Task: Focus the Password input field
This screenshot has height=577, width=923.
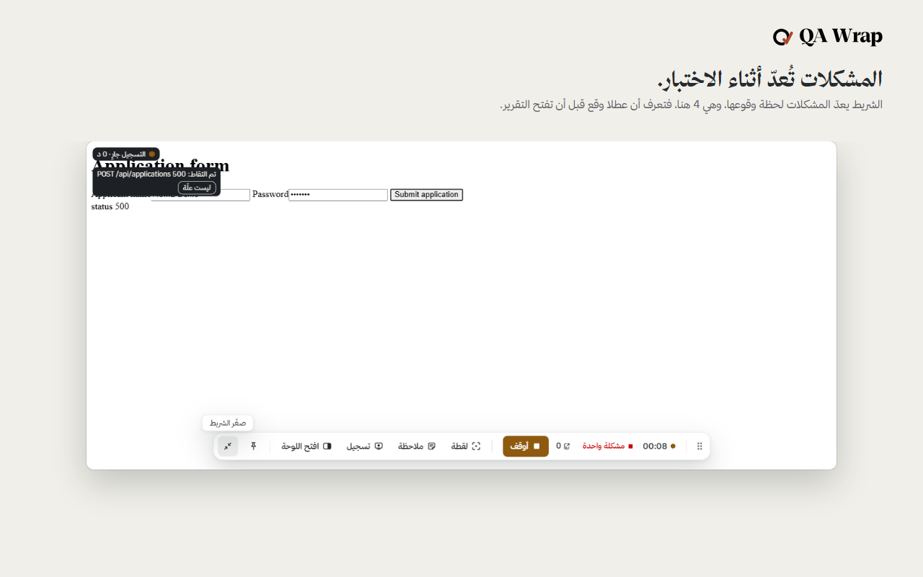Action: 338,195
